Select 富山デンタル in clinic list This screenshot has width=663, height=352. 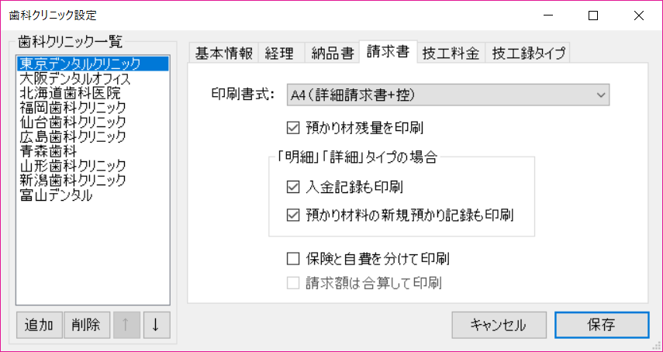pos(57,195)
